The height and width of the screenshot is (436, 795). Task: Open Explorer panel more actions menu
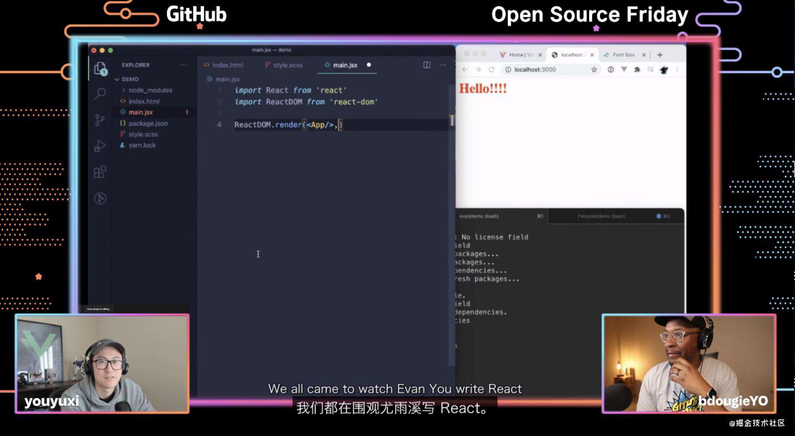[x=183, y=65]
